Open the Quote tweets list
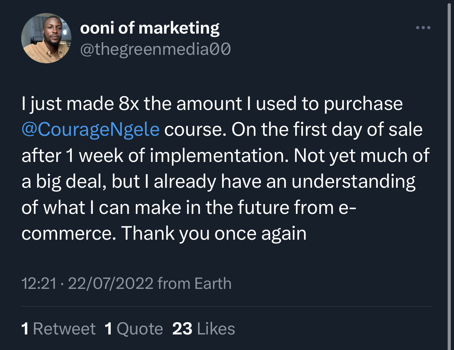The image size is (454, 350). point(140,329)
